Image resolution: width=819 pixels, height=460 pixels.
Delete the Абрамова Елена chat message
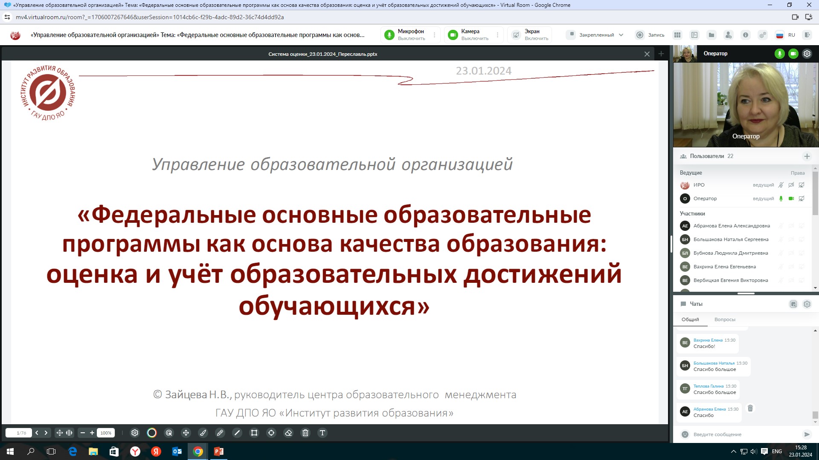tap(750, 408)
